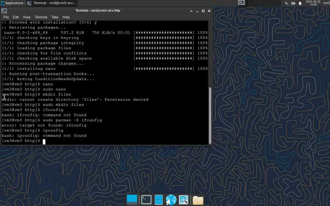
Task: Launch the Web Browser globe icon in the dock
Action: pos(171,200)
